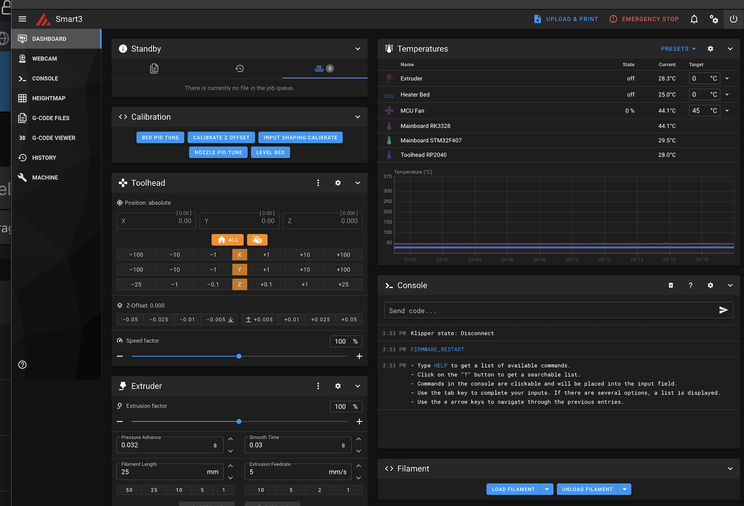Open Heater Bed target preset dropdown
Viewport: 744px width, 506px height.
(x=727, y=95)
